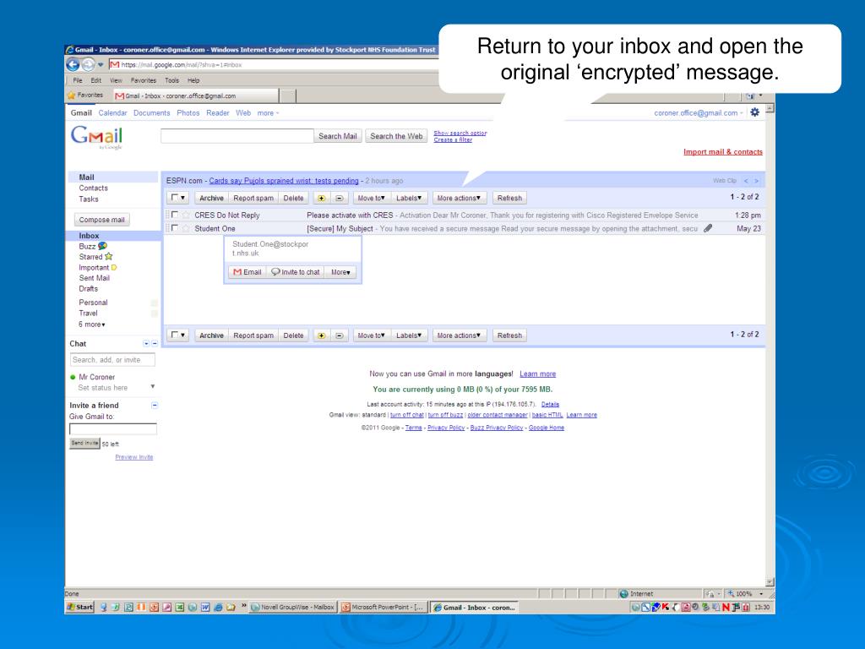Click the browser Forward arrow button
The image size is (865, 649).
[x=88, y=64]
